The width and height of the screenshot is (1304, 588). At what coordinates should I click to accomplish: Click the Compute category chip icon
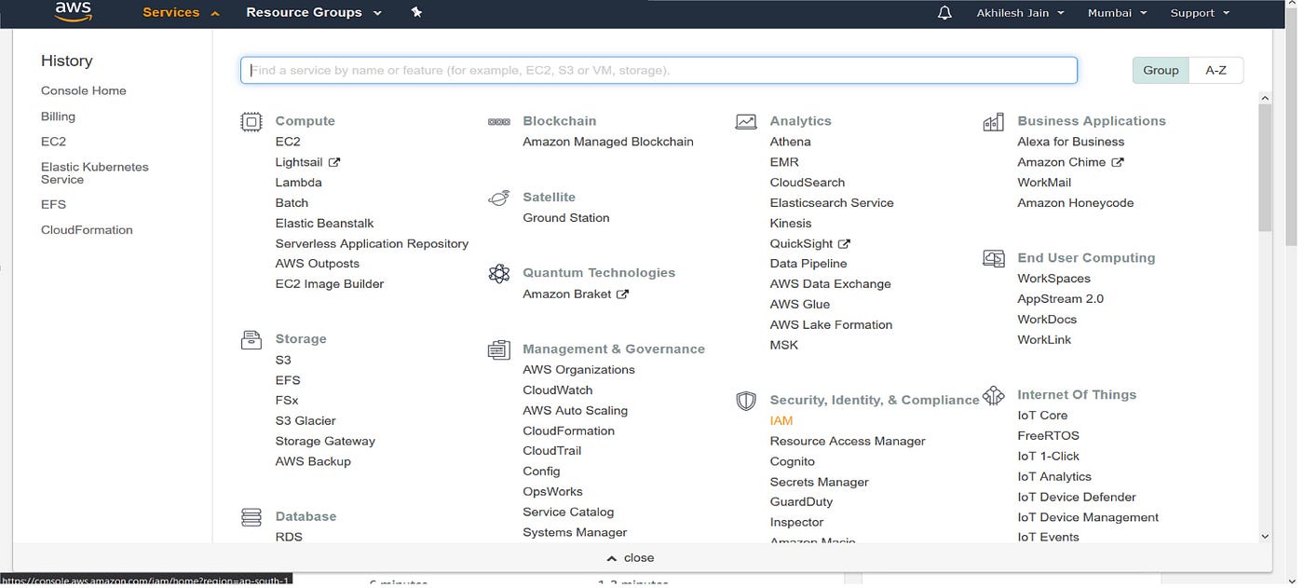[251, 121]
